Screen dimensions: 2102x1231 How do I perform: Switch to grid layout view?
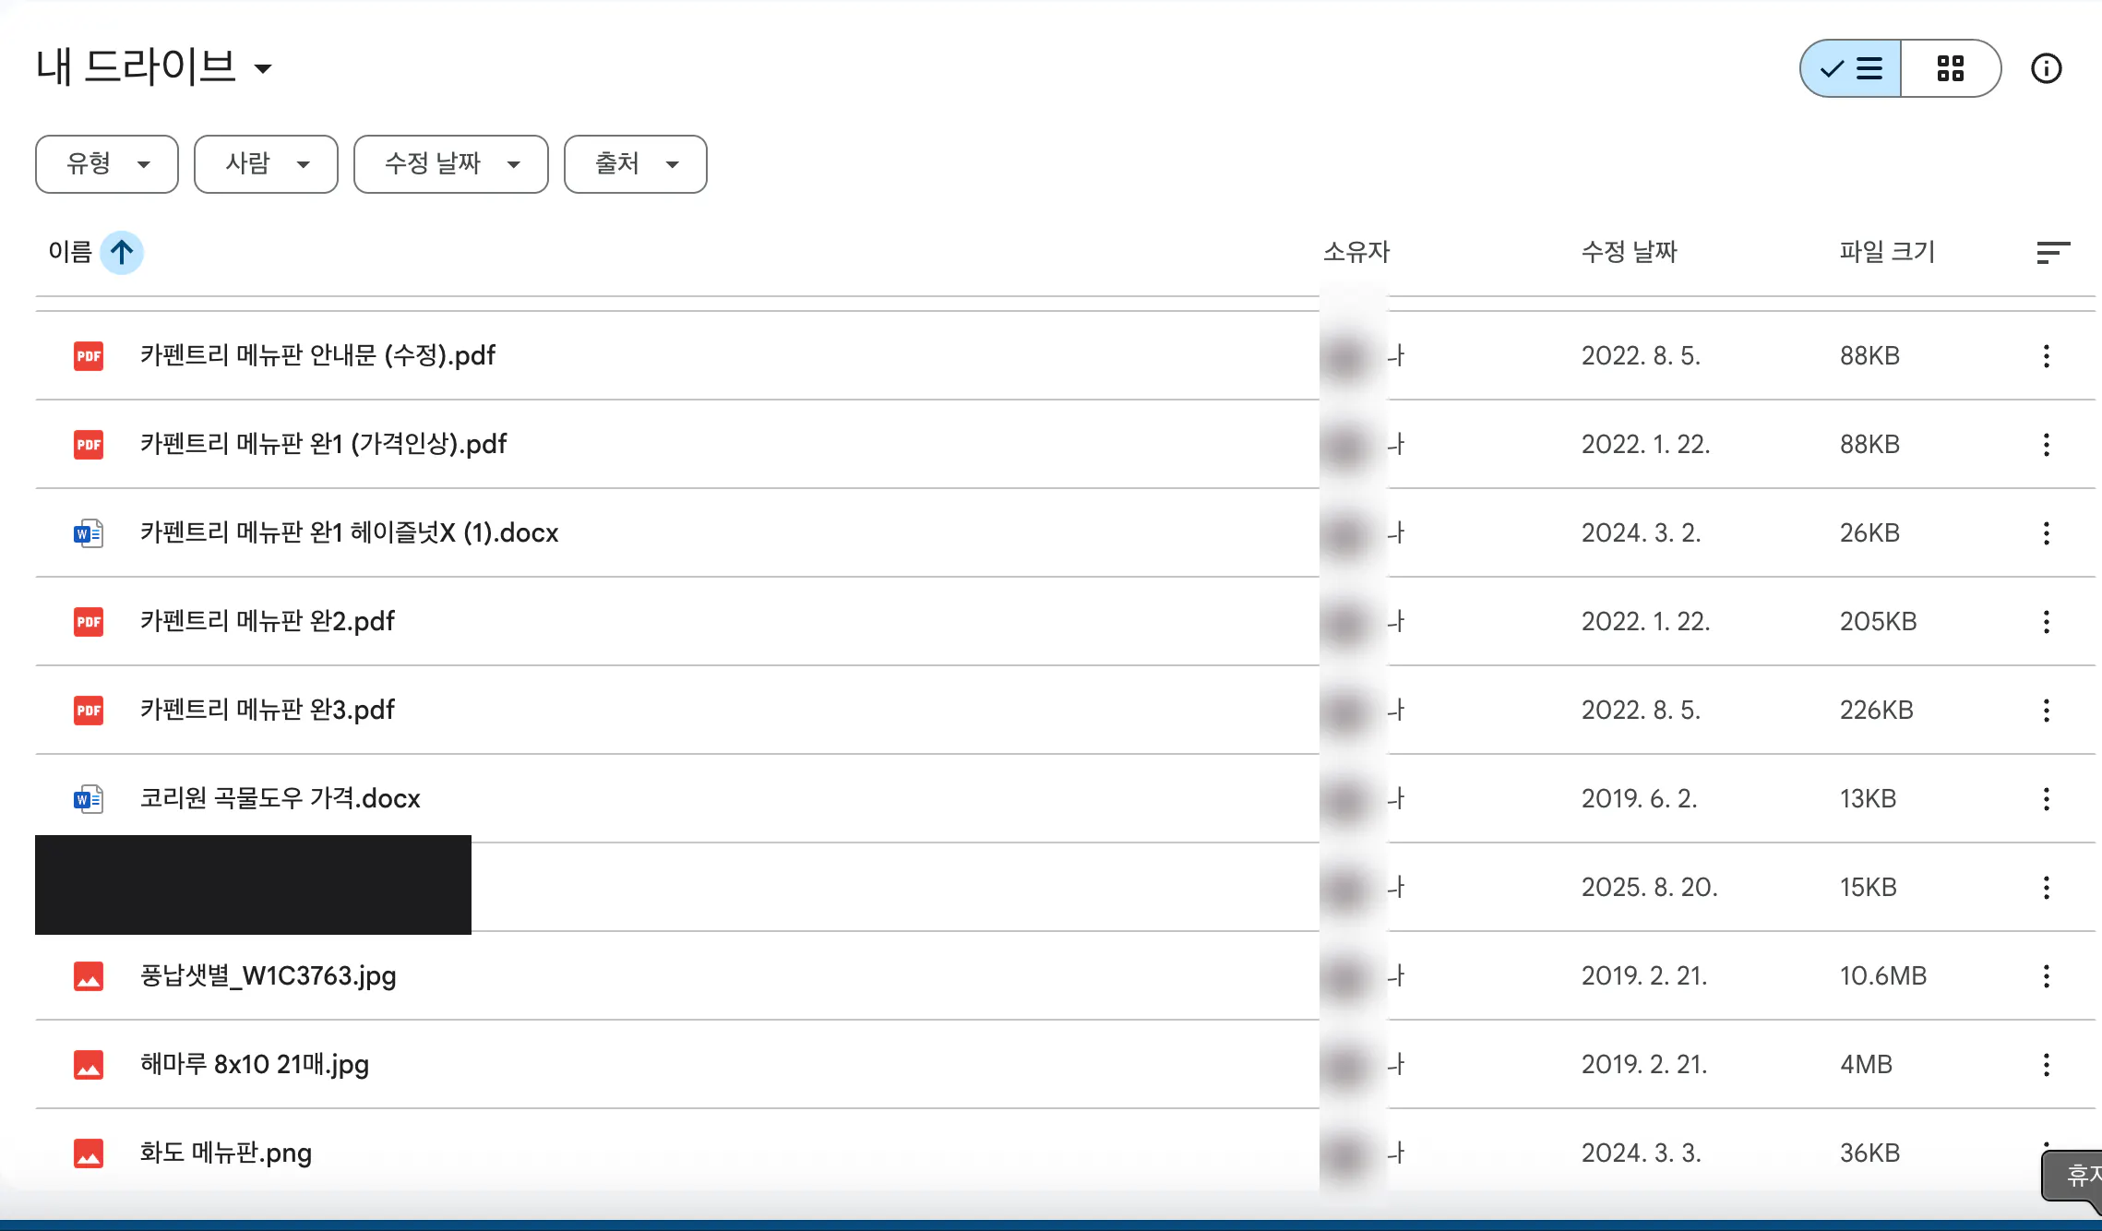[1950, 68]
